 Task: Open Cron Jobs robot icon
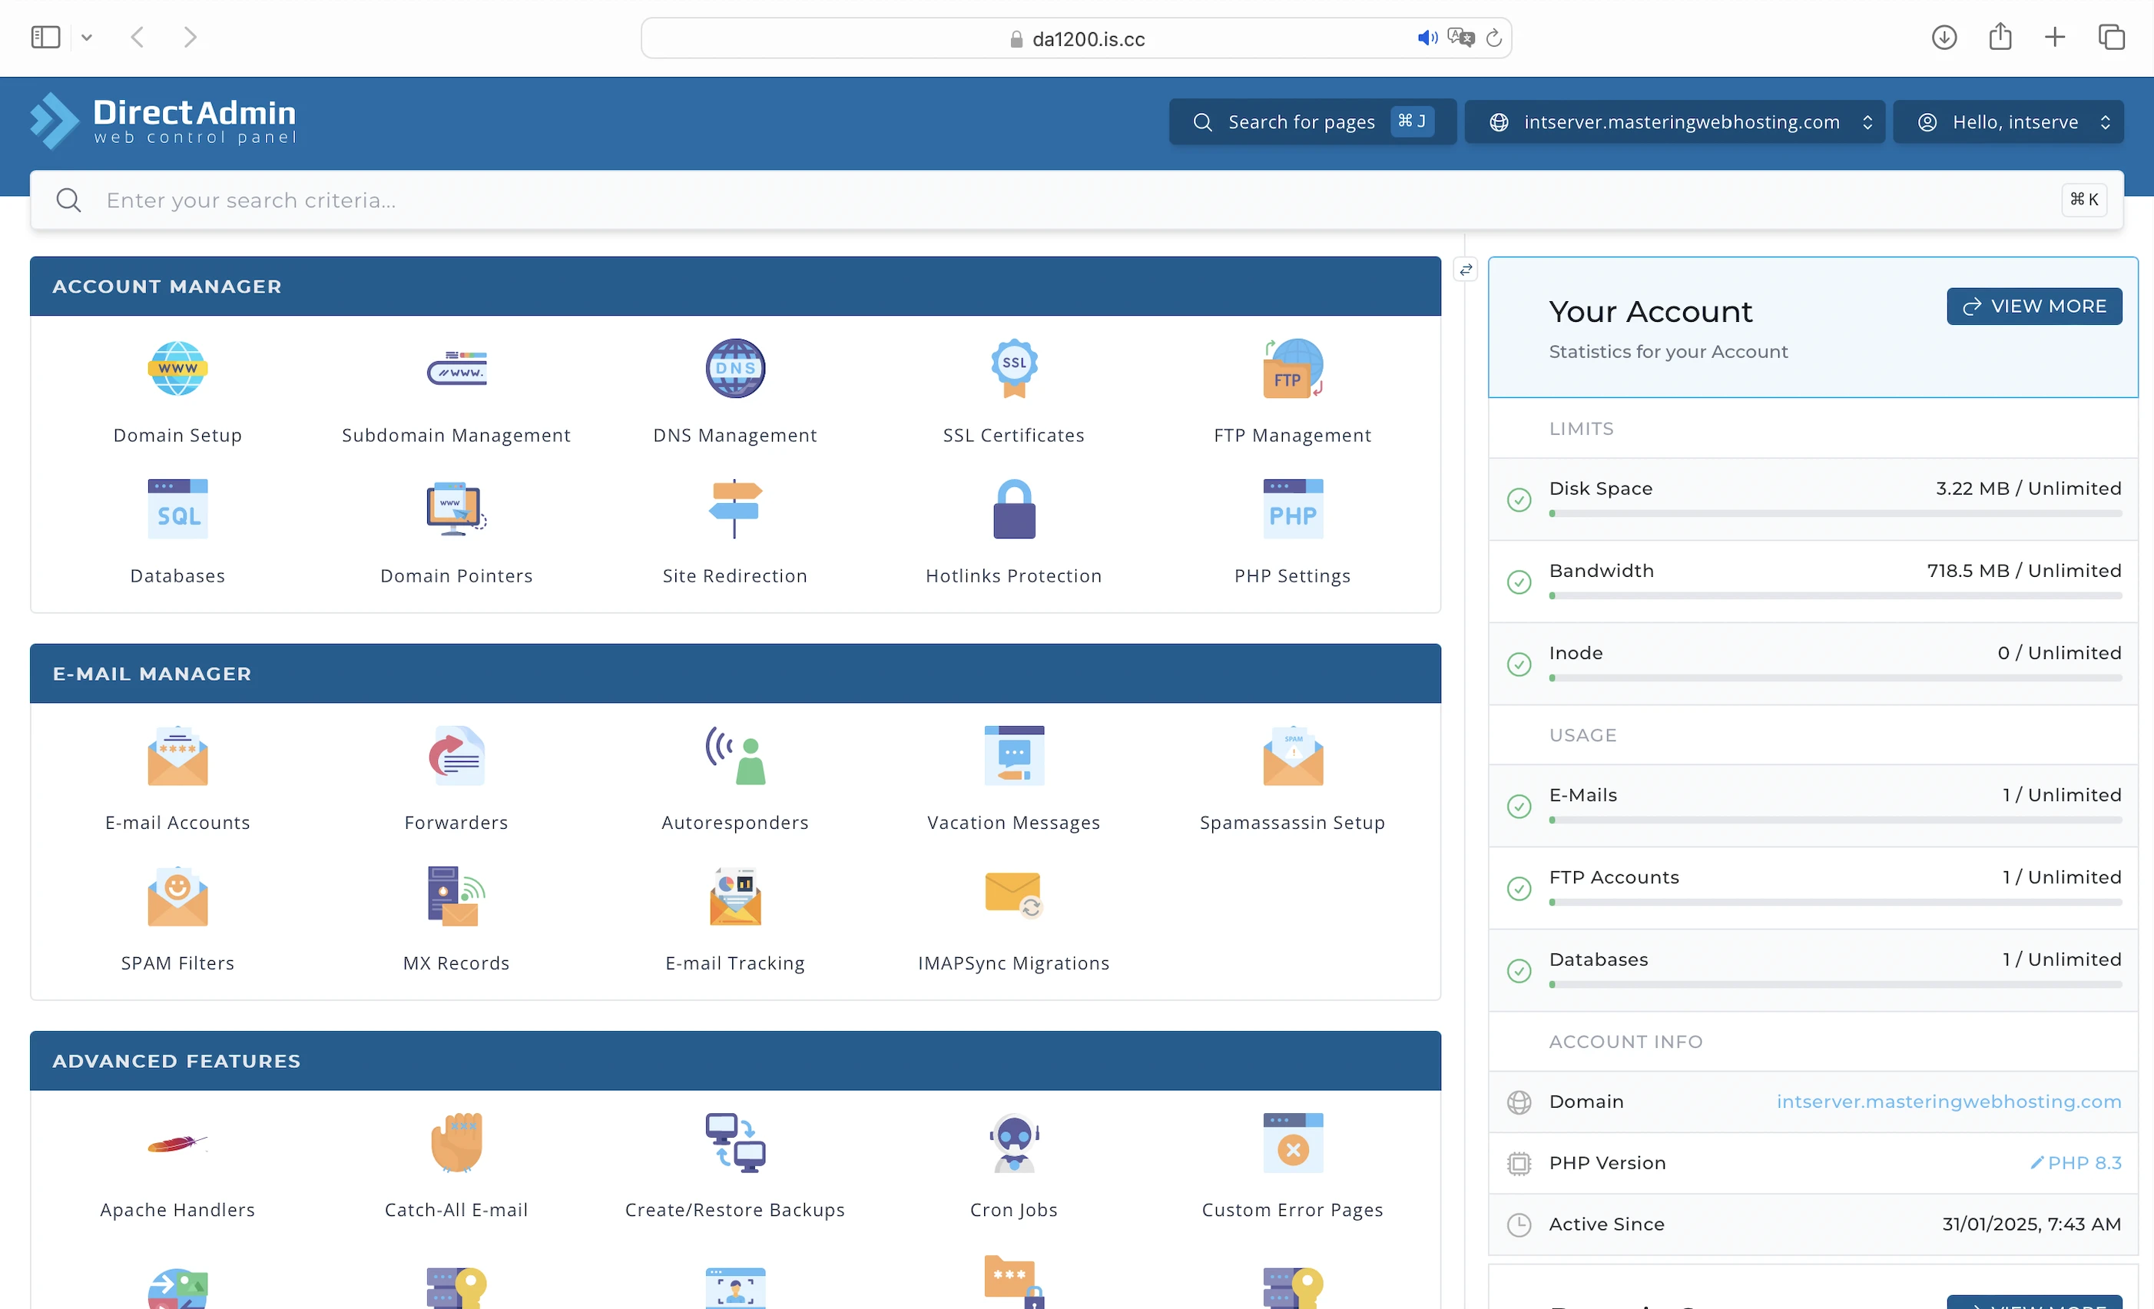pyautogui.click(x=1013, y=1143)
